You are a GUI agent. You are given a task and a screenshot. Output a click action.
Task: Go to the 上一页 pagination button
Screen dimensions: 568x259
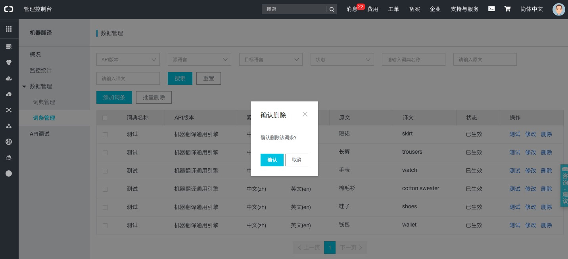(308, 248)
